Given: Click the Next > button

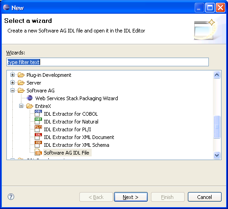Looking at the screenshot, I should [131, 197].
